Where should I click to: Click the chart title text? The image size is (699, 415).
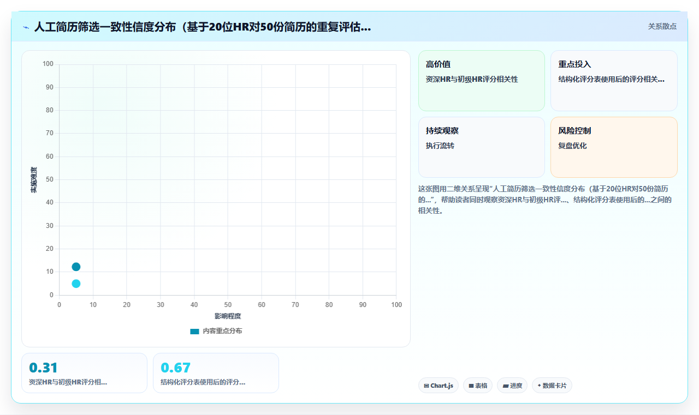(x=203, y=27)
